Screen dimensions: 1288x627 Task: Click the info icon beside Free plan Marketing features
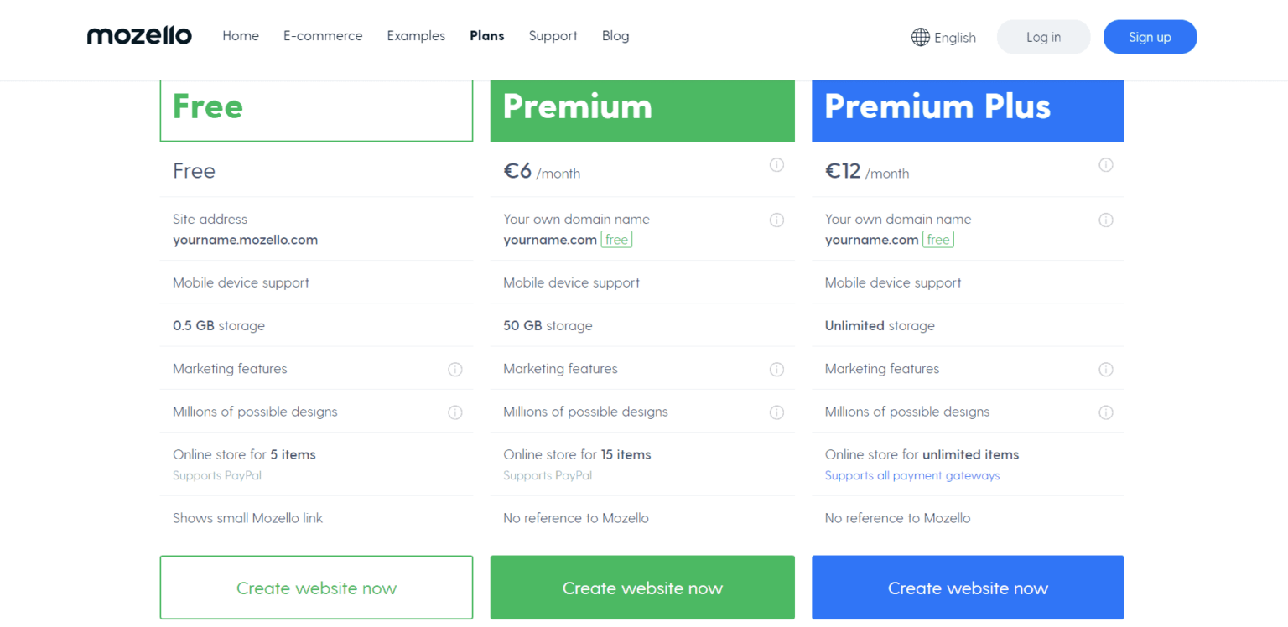tap(455, 369)
